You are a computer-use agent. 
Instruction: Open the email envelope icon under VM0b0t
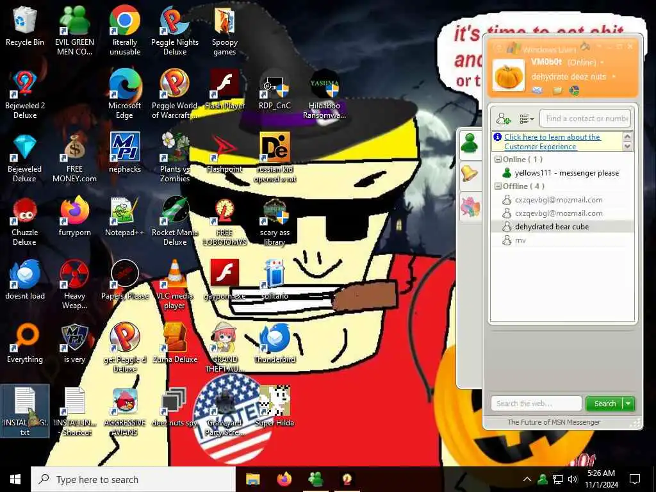[x=537, y=90]
